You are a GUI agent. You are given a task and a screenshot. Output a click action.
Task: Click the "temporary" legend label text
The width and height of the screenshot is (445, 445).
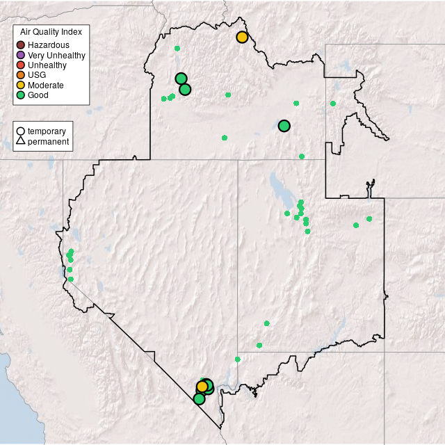pyautogui.click(x=47, y=131)
